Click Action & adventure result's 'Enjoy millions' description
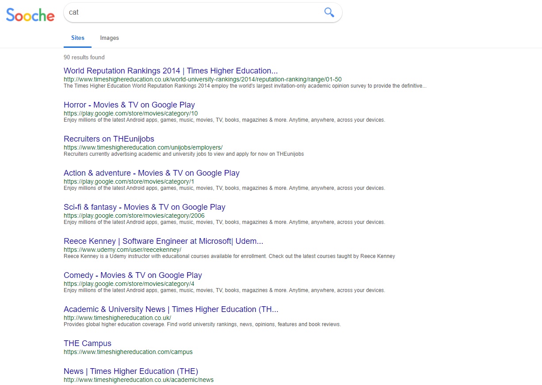Image resolution: width=542 pixels, height=385 pixels. [x=225, y=188]
